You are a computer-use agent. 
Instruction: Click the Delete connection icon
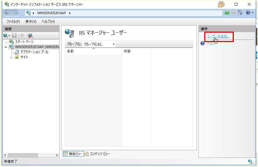(x=30, y=36)
